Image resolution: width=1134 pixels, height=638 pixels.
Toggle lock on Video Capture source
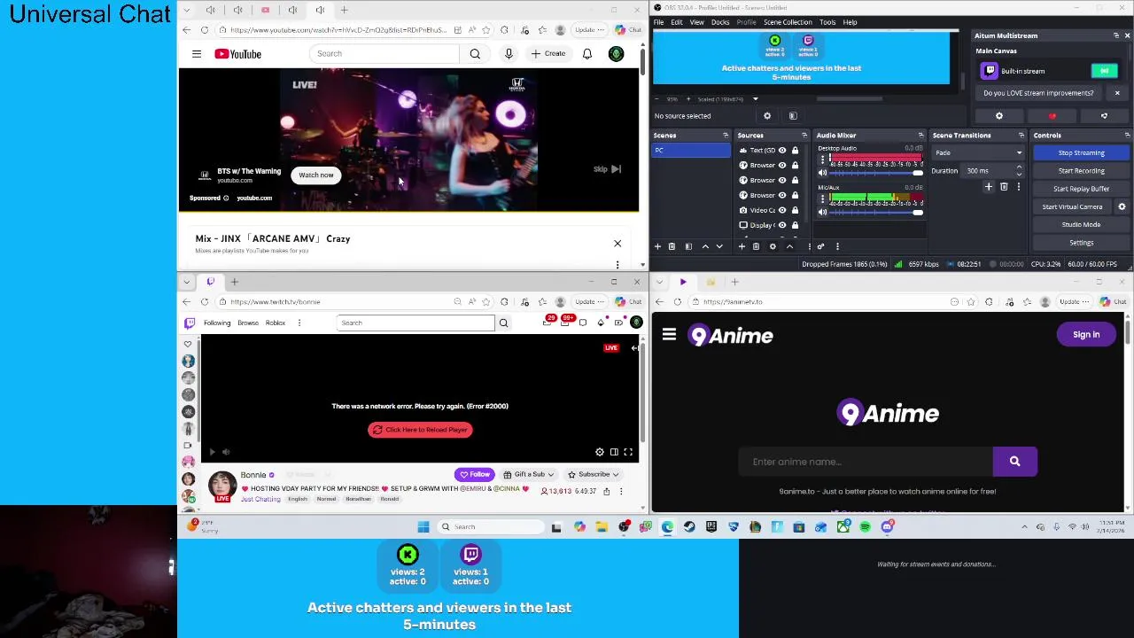click(x=795, y=210)
